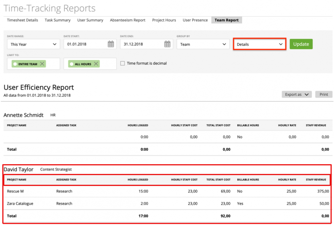Switch to the Timesheet Details tab

click(22, 20)
